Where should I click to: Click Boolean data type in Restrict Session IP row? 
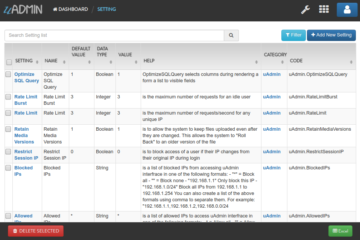[105, 151]
